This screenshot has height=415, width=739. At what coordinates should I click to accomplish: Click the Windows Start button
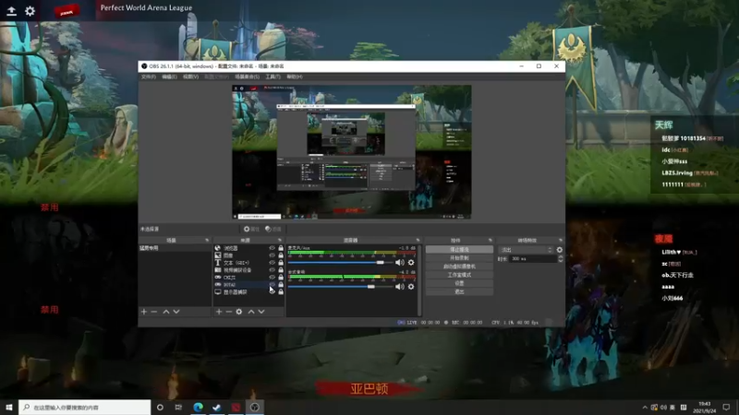[9, 408]
